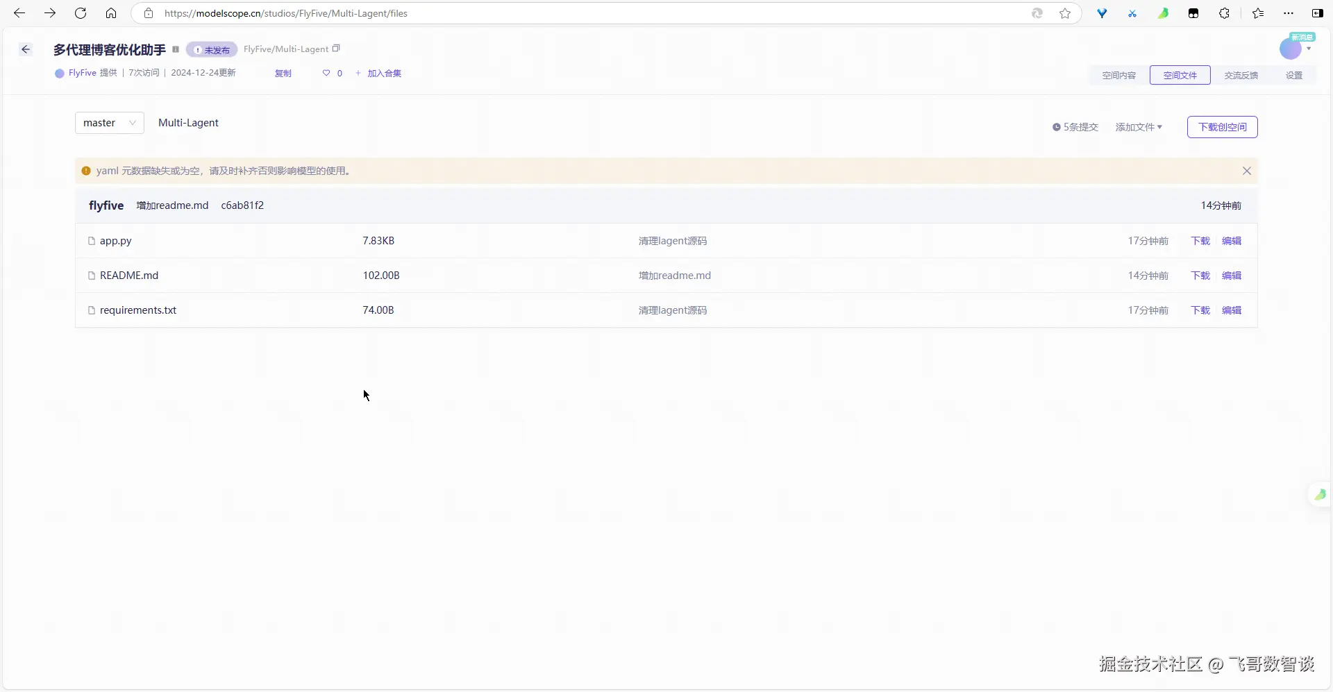Open the blue diamond extension icon
This screenshot has height=692, width=1333.
coord(1102,13)
